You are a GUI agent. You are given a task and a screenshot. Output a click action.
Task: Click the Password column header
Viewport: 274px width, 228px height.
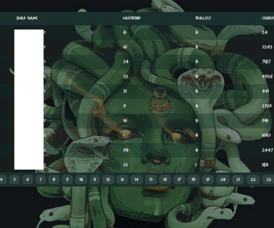[132, 18]
